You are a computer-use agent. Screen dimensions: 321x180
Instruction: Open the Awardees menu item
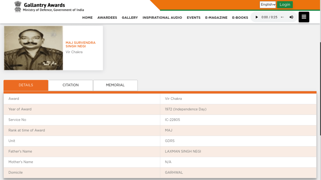107,18
